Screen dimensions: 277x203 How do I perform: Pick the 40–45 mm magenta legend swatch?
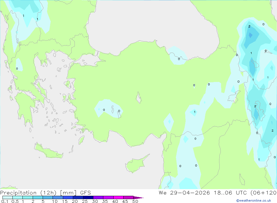[118, 197]
